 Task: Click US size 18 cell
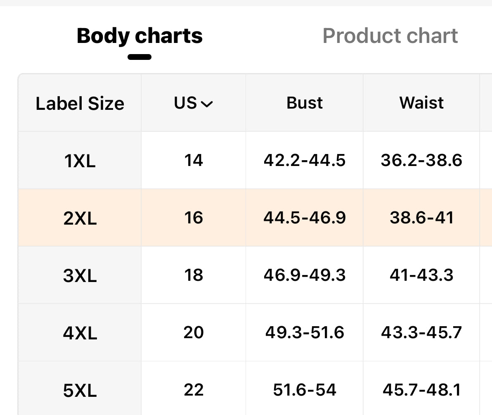193,275
